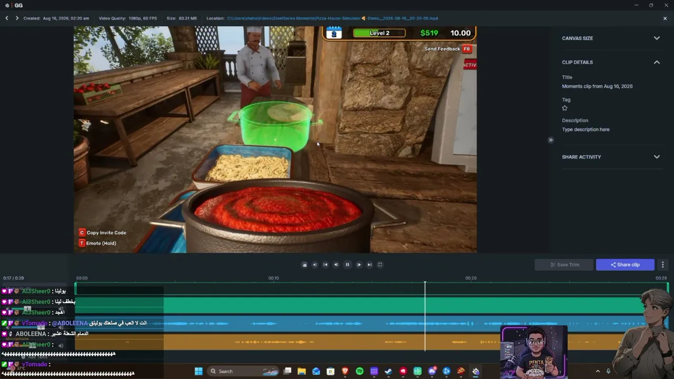Edit the clip title field
Viewport: 674px width, 379px height.
597,86
